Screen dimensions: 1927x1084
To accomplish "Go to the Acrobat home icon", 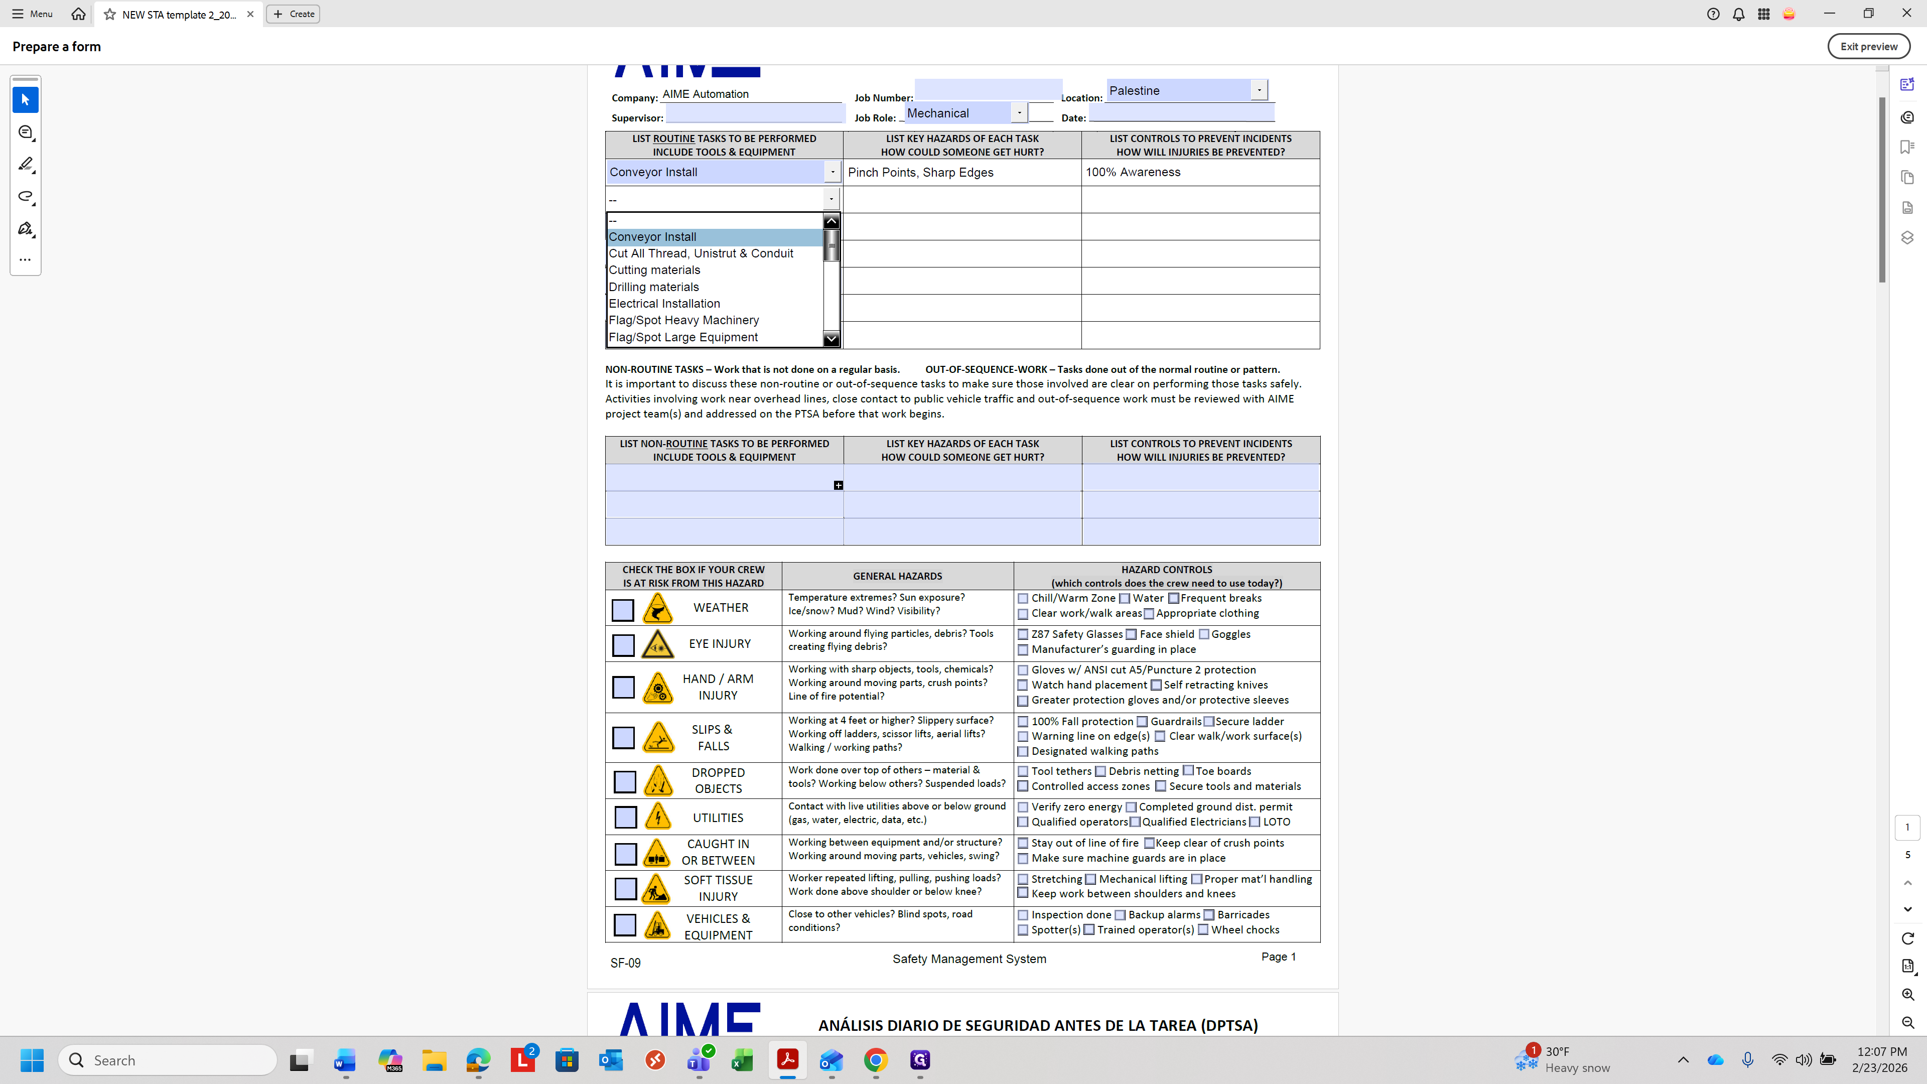I will click(78, 14).
